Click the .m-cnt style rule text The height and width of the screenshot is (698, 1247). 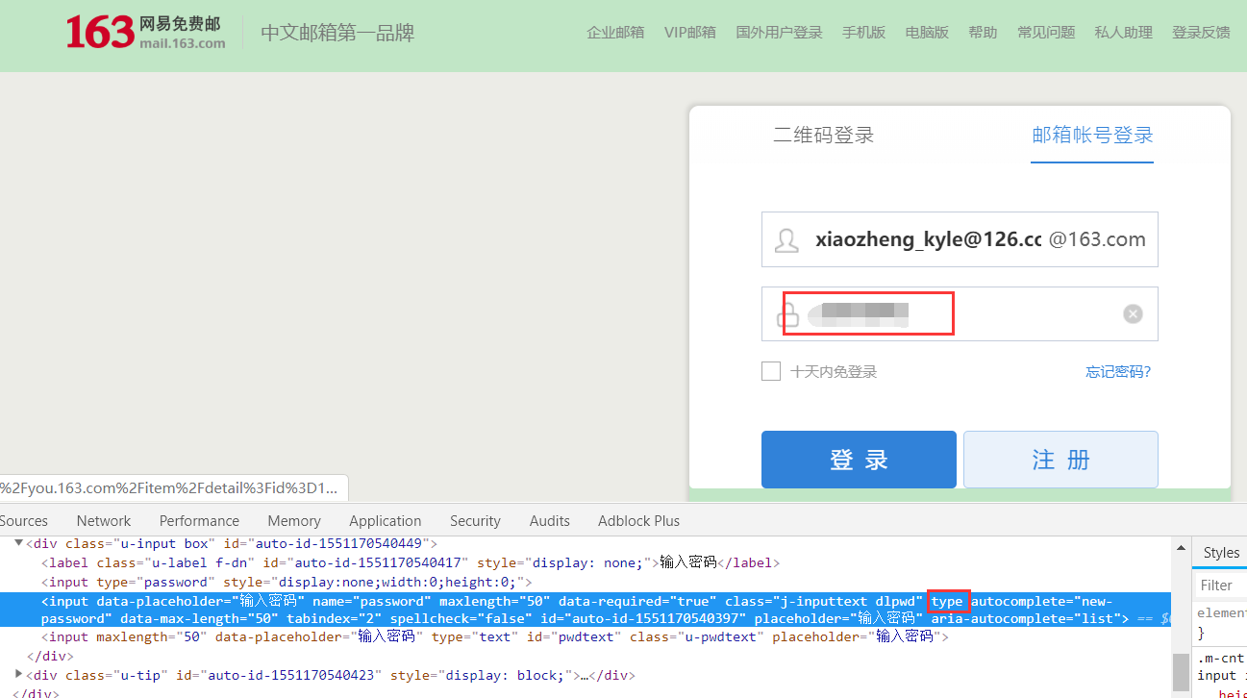pos(1221,658)
